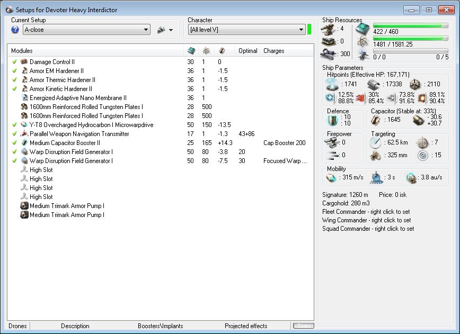Click Fleet Commander right click to set

point(366,212)
